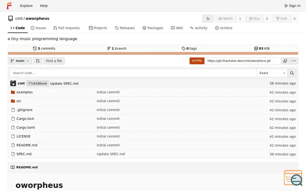The height and width of the screenshot is (191, 306).
Task: Click Update SPEC.md in the SPEC.md row
Action: tap(111, 154)
